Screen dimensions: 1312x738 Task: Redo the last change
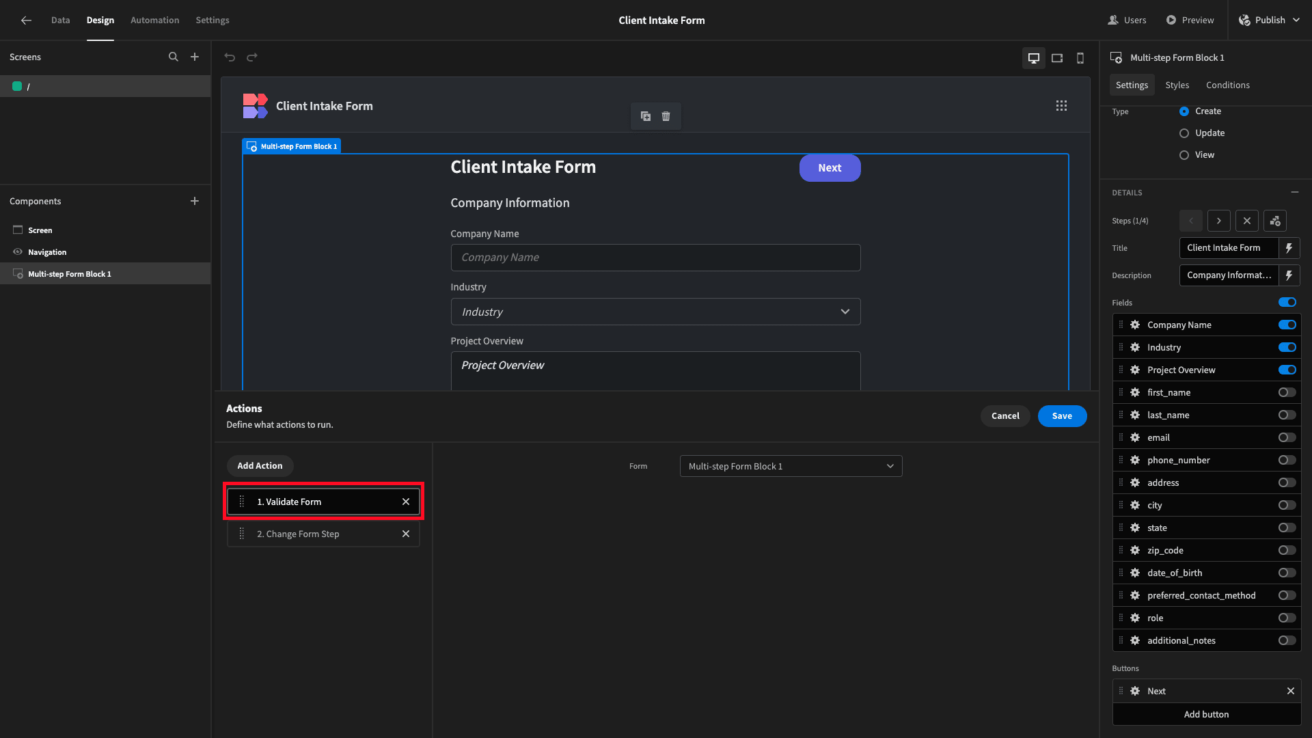coord(252,57)
